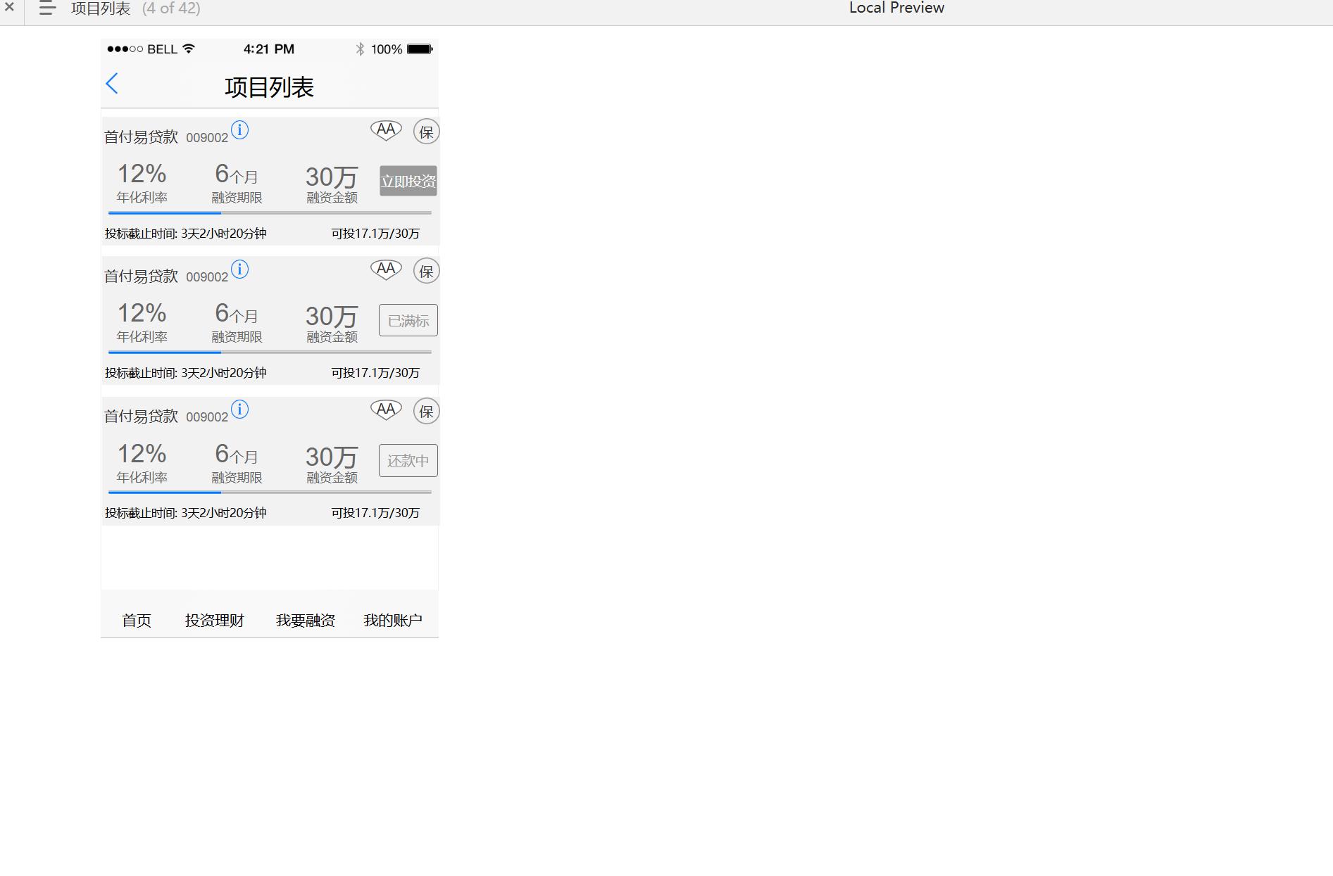Tap the 保 guarantee badge in the 还款中 card

pos(426,411)
